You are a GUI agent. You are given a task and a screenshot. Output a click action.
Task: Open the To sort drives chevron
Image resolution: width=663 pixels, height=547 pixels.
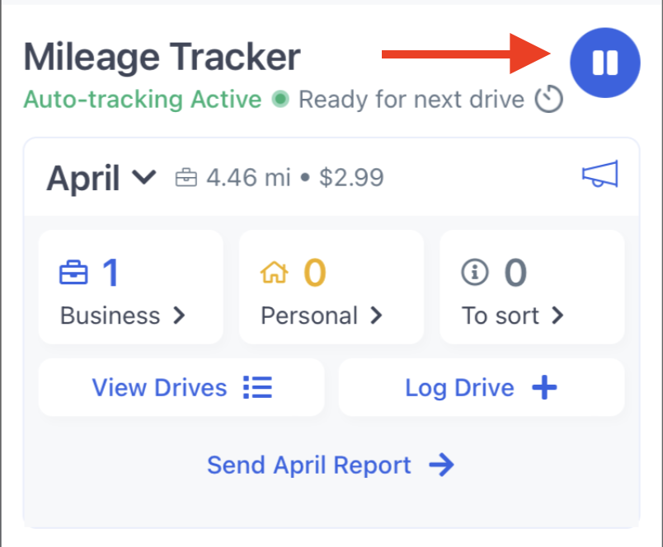(x=557, y=316)
